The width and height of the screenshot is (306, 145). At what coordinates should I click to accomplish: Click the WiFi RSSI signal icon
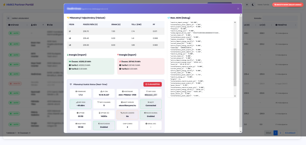pyautogui.click(x=77, y=102)
